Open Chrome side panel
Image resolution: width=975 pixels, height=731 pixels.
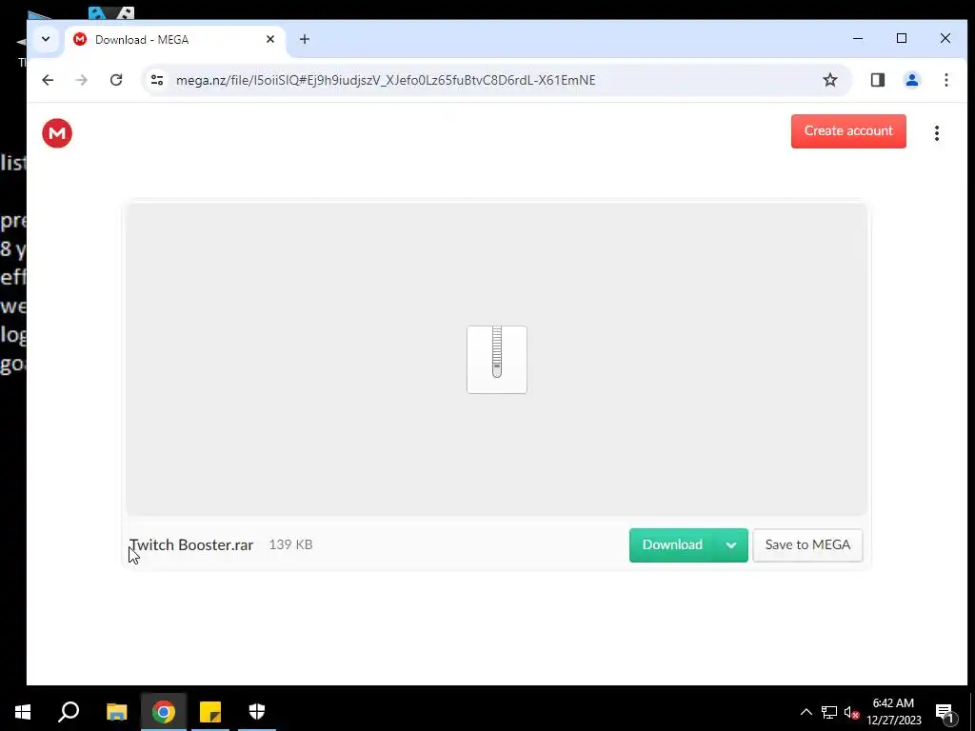coord(877,80)
